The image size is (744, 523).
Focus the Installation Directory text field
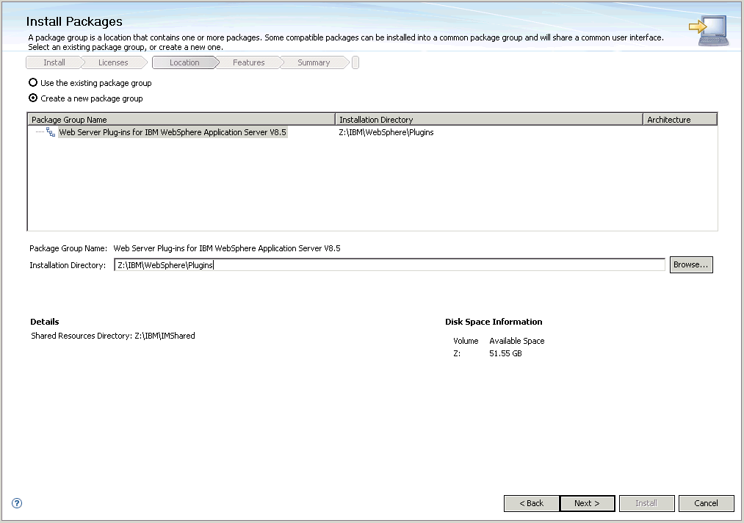(x=389, y=265)
